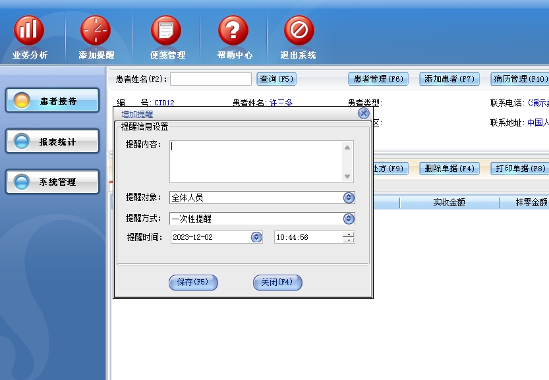Viewport: 549px width, 380px height.
Task: Click the 保存(F5) button
Action: click(x=193, y=283)
